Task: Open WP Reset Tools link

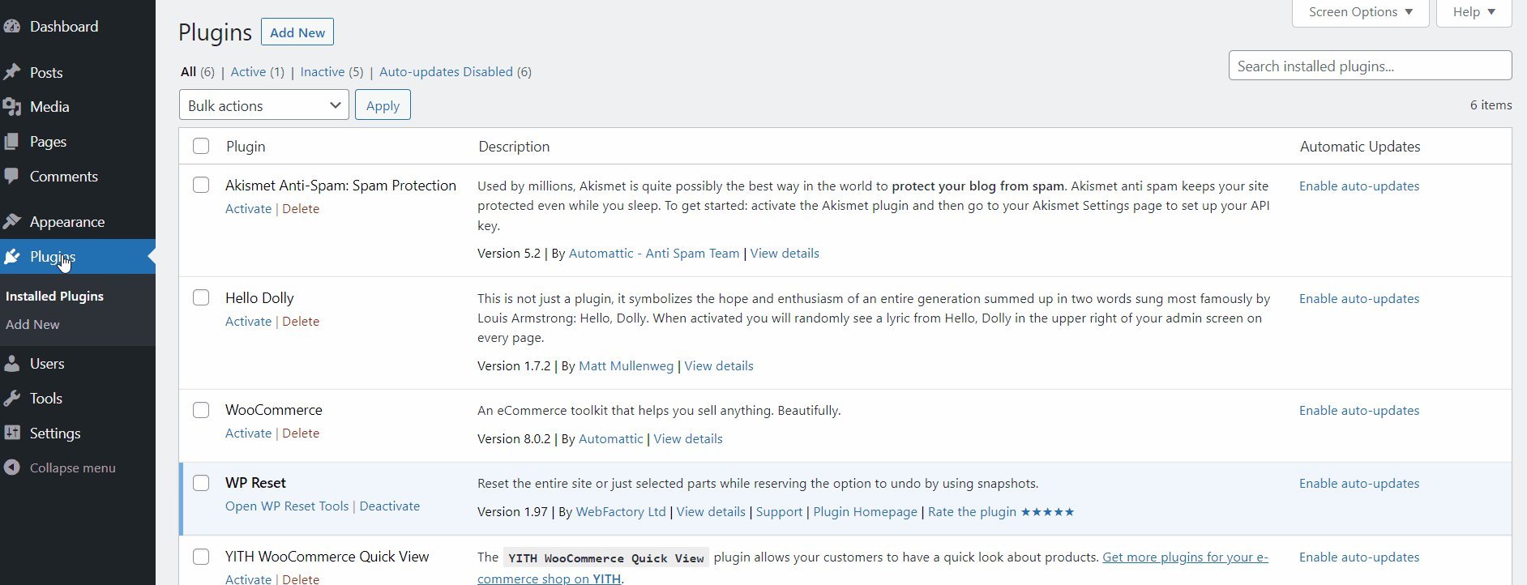Action: tap(287, 506)
